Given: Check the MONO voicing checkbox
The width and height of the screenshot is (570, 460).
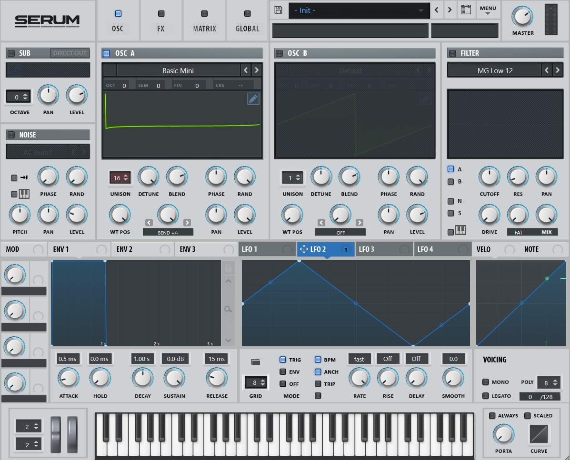Looking at the screenshot, I should pyautogui.click(x=485, y=382).
